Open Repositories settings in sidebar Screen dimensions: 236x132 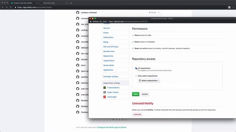(x=108, y=56)
